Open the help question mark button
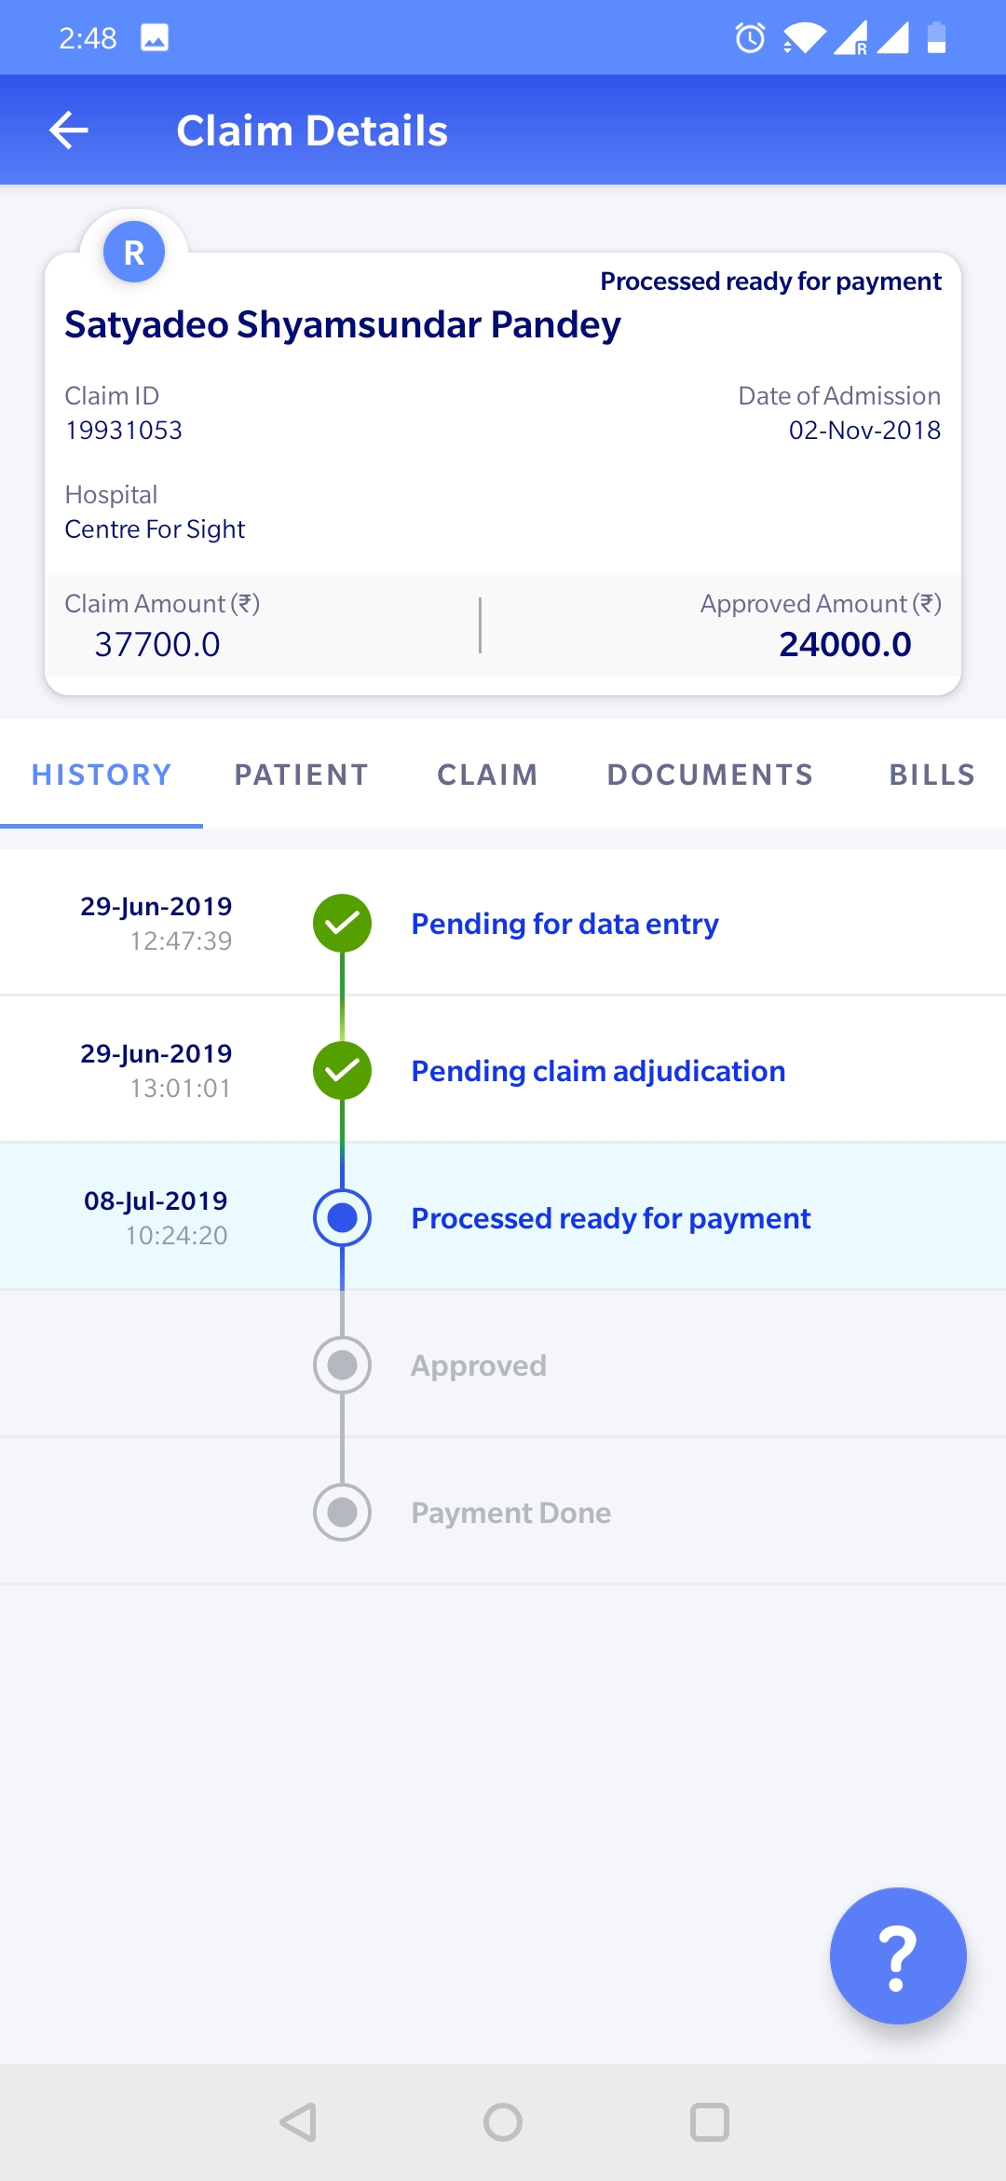Viewport: 1006px width, 2181px height. pyautogui.click(x=897, y=1955)
